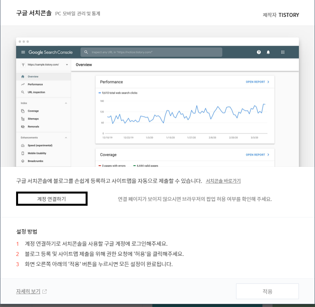The image size is (315, 307).
Task: Click the chevron arrow after Coverage OPEN REPORT
Action: click(268, 155)
